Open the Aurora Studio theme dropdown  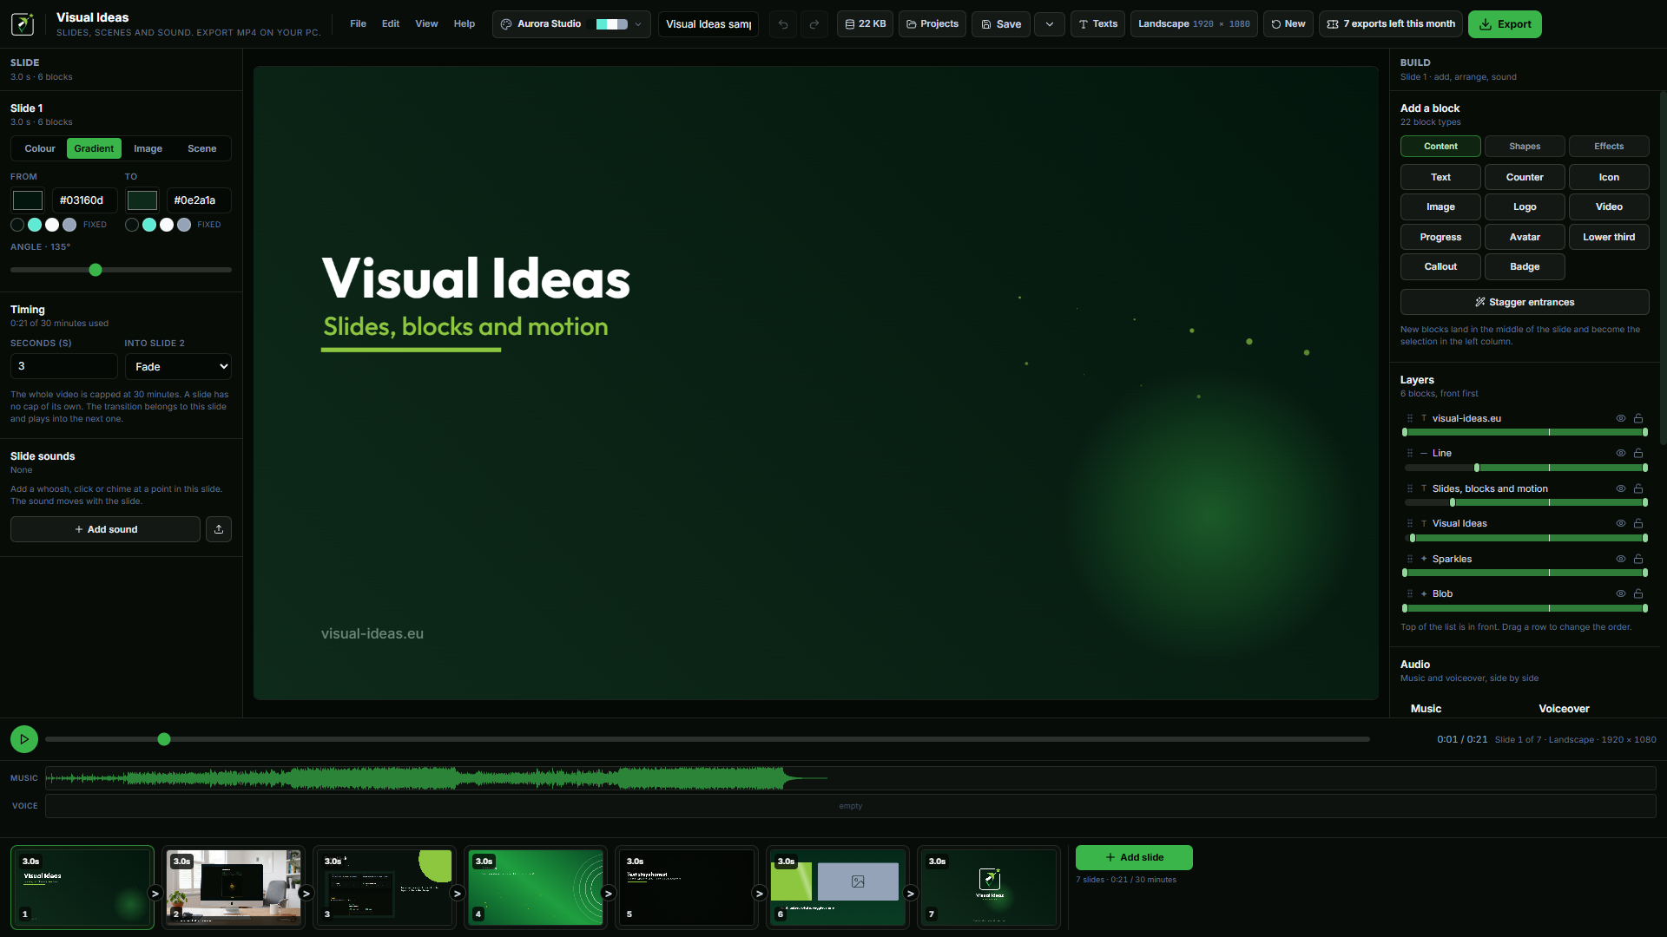click(571, 24)
